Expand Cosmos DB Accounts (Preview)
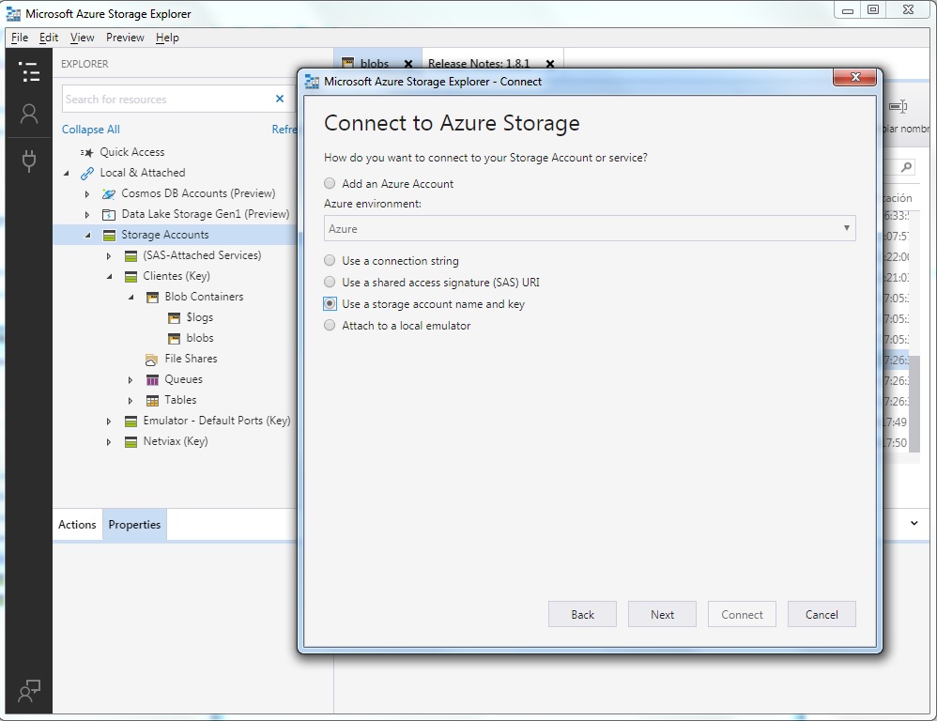This screenshot has height=721, width=937. 87,194
